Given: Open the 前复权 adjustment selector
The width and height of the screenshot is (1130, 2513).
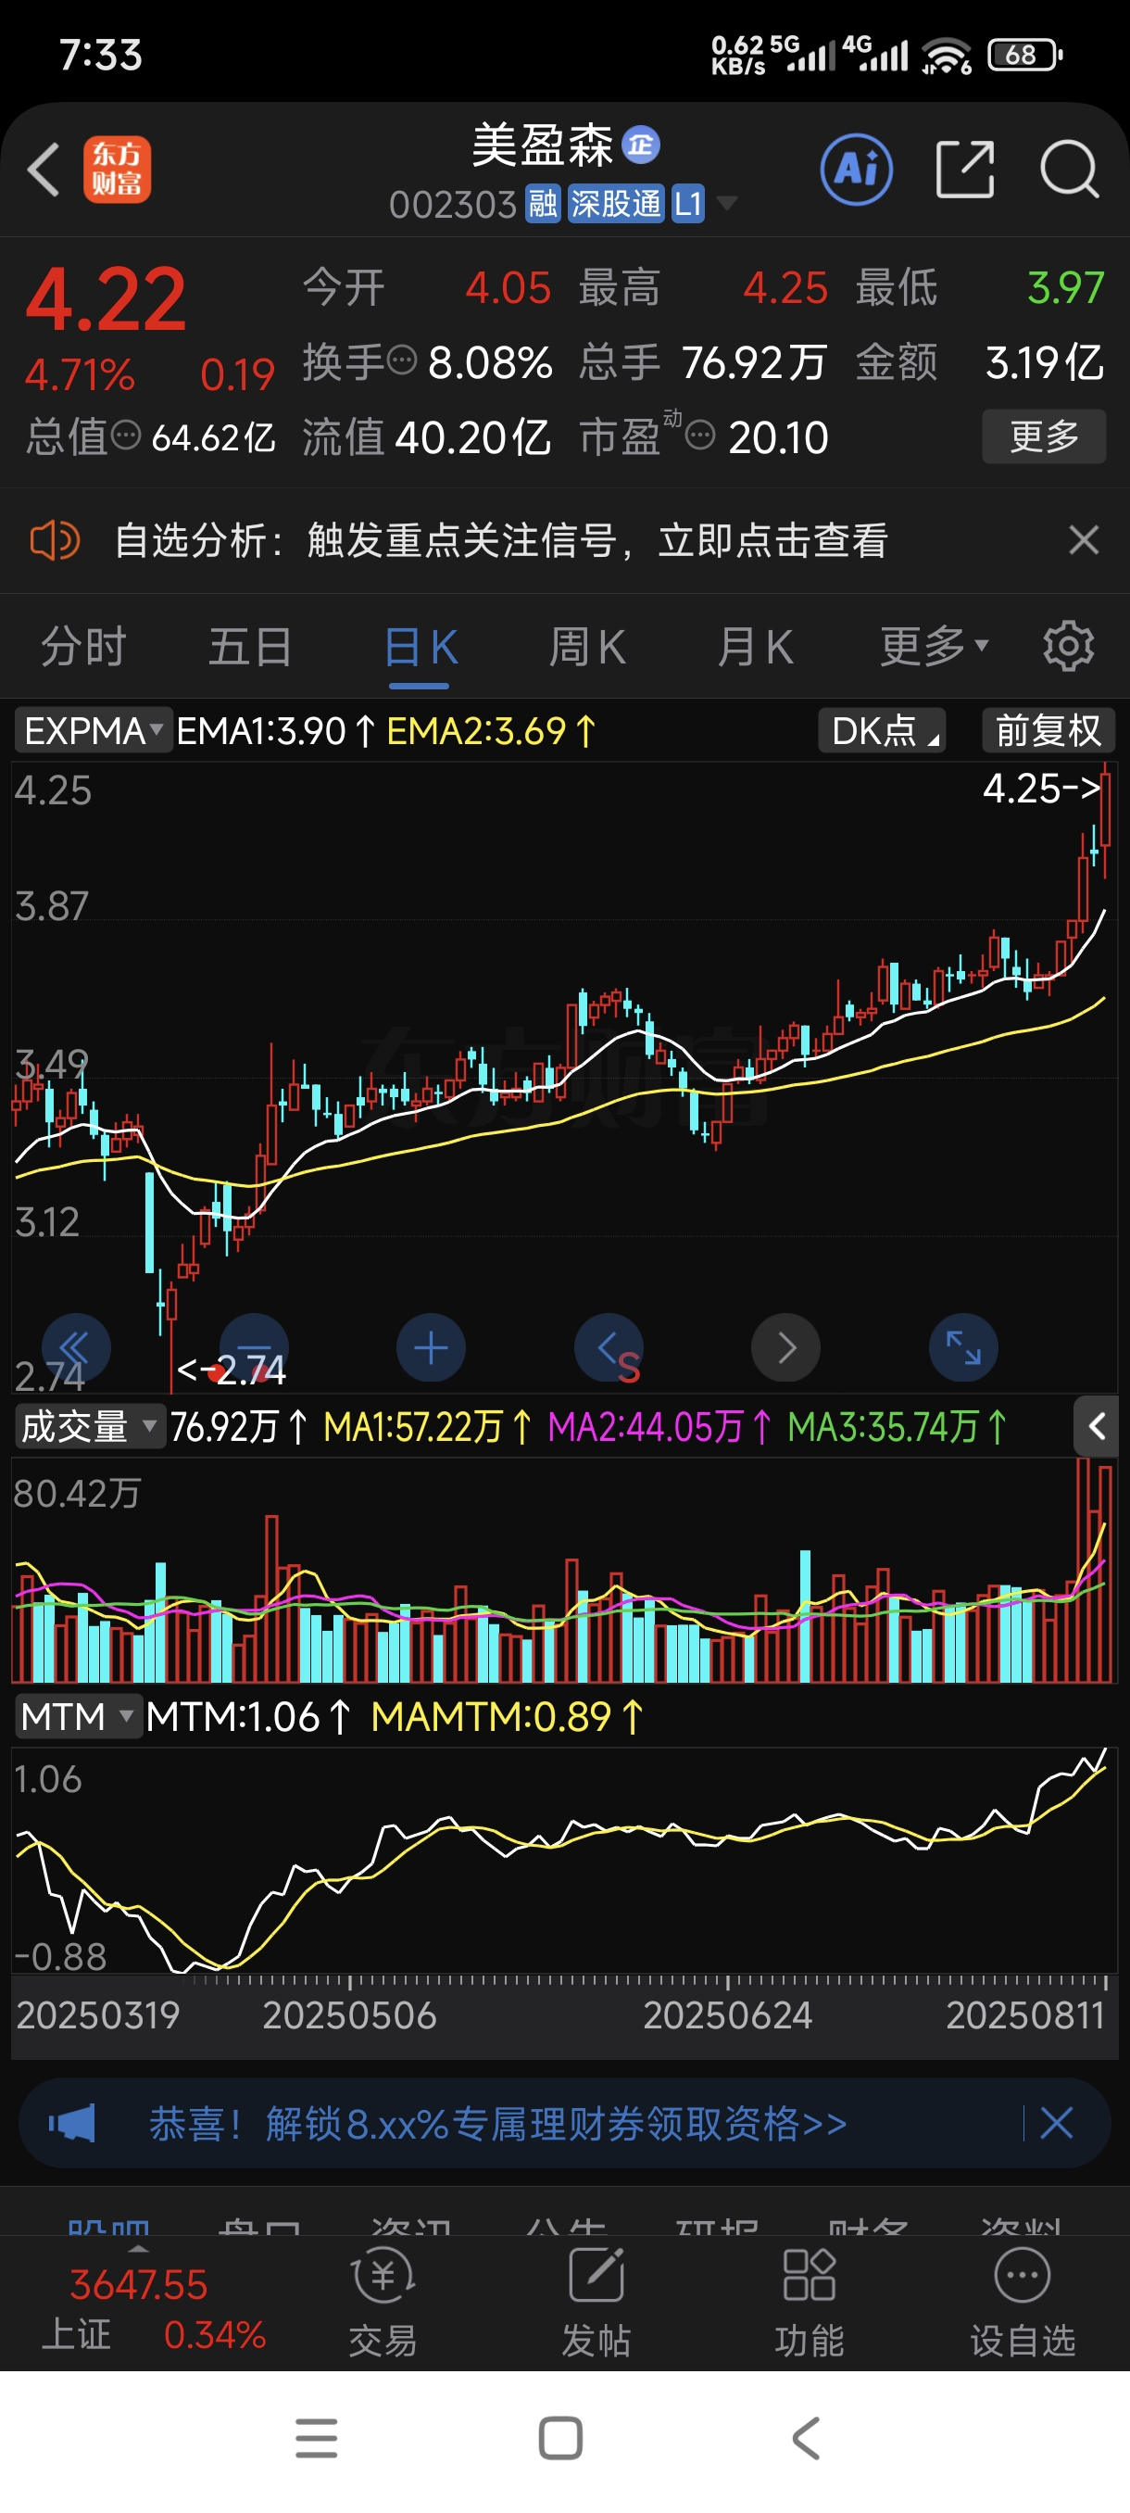Looking at the screenshot, I should point(1048,731).
